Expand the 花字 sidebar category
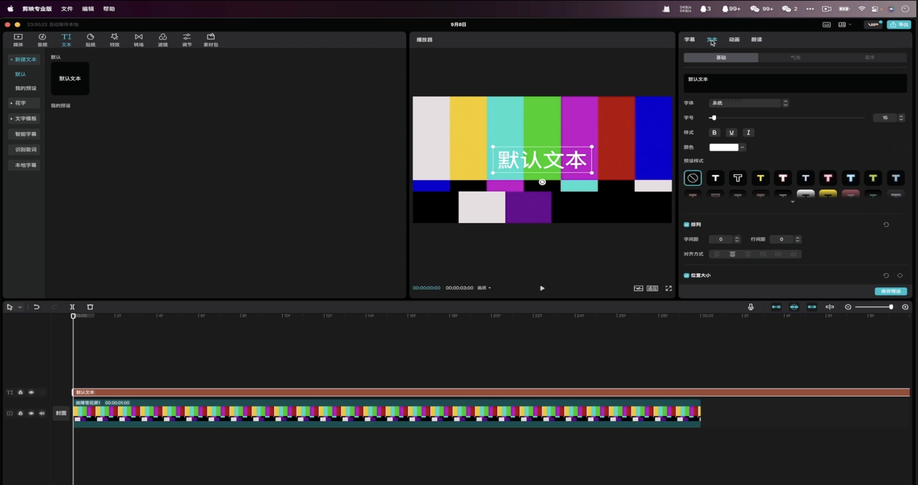The width and height of the screenshot is (918, 485). 20,103
